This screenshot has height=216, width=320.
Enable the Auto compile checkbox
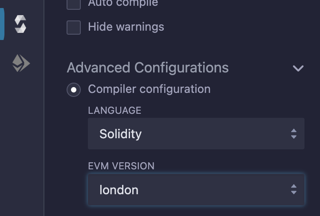(x=74, y=4)
